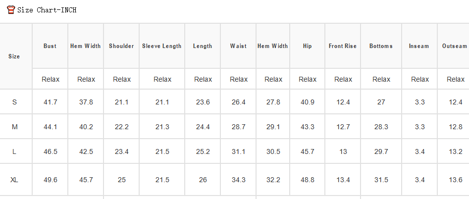The image size is (469, 199).
Task: Click the XL size row label
Action: (x=14, y=180)
